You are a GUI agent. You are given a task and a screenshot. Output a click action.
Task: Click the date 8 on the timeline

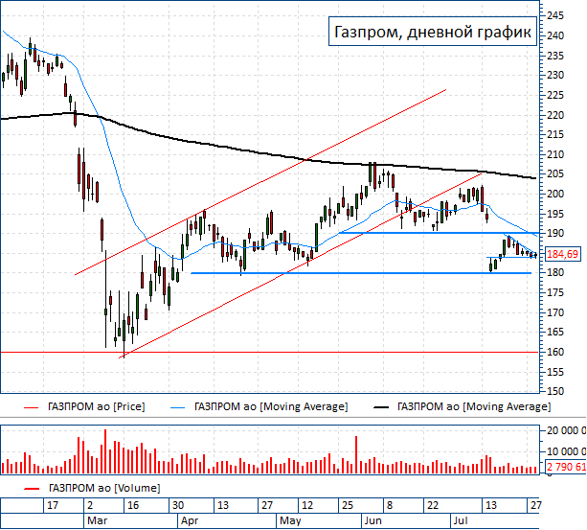point(390,505)
